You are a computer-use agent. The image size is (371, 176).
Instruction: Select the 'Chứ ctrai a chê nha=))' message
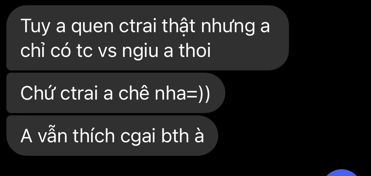[116, 93]
